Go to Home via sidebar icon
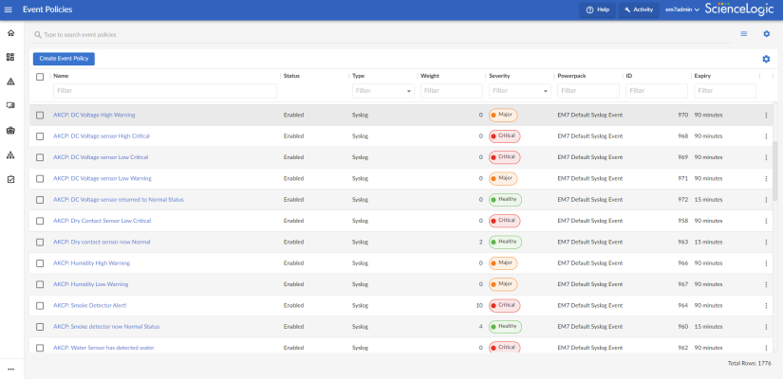Screen dimensions: 783x379 click(x=10, y=33)
